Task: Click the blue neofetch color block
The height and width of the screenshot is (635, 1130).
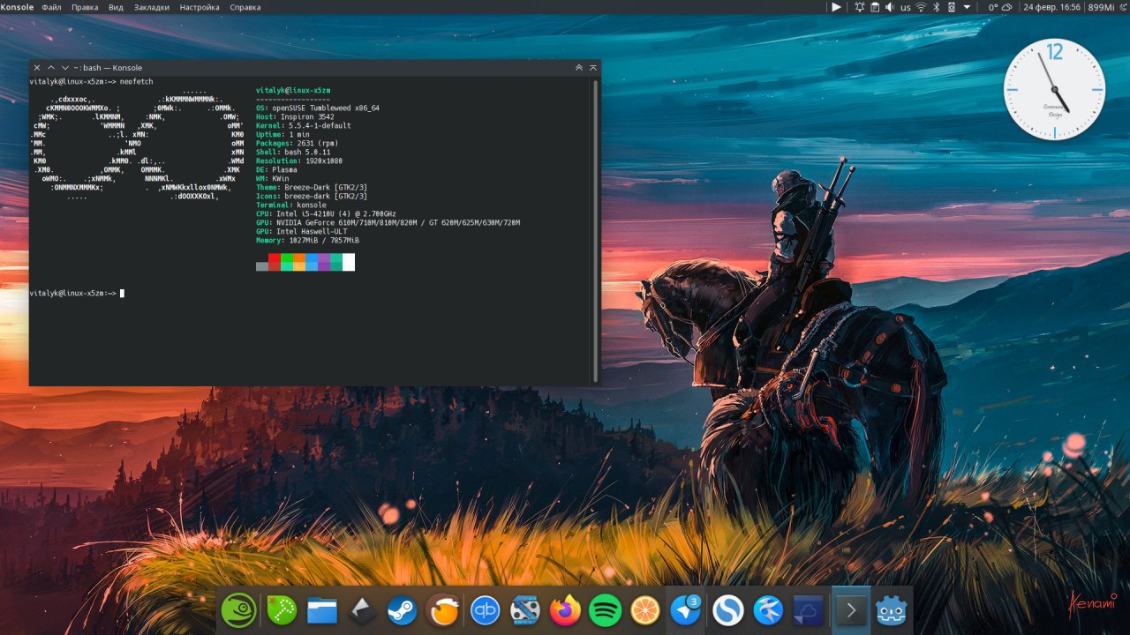Action: point(312,262)
